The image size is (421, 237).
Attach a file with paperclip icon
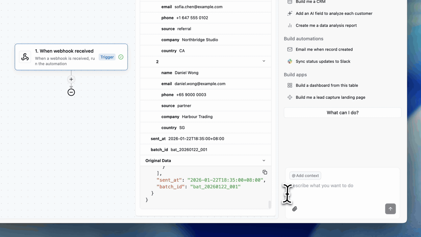(x=295, y=209)
